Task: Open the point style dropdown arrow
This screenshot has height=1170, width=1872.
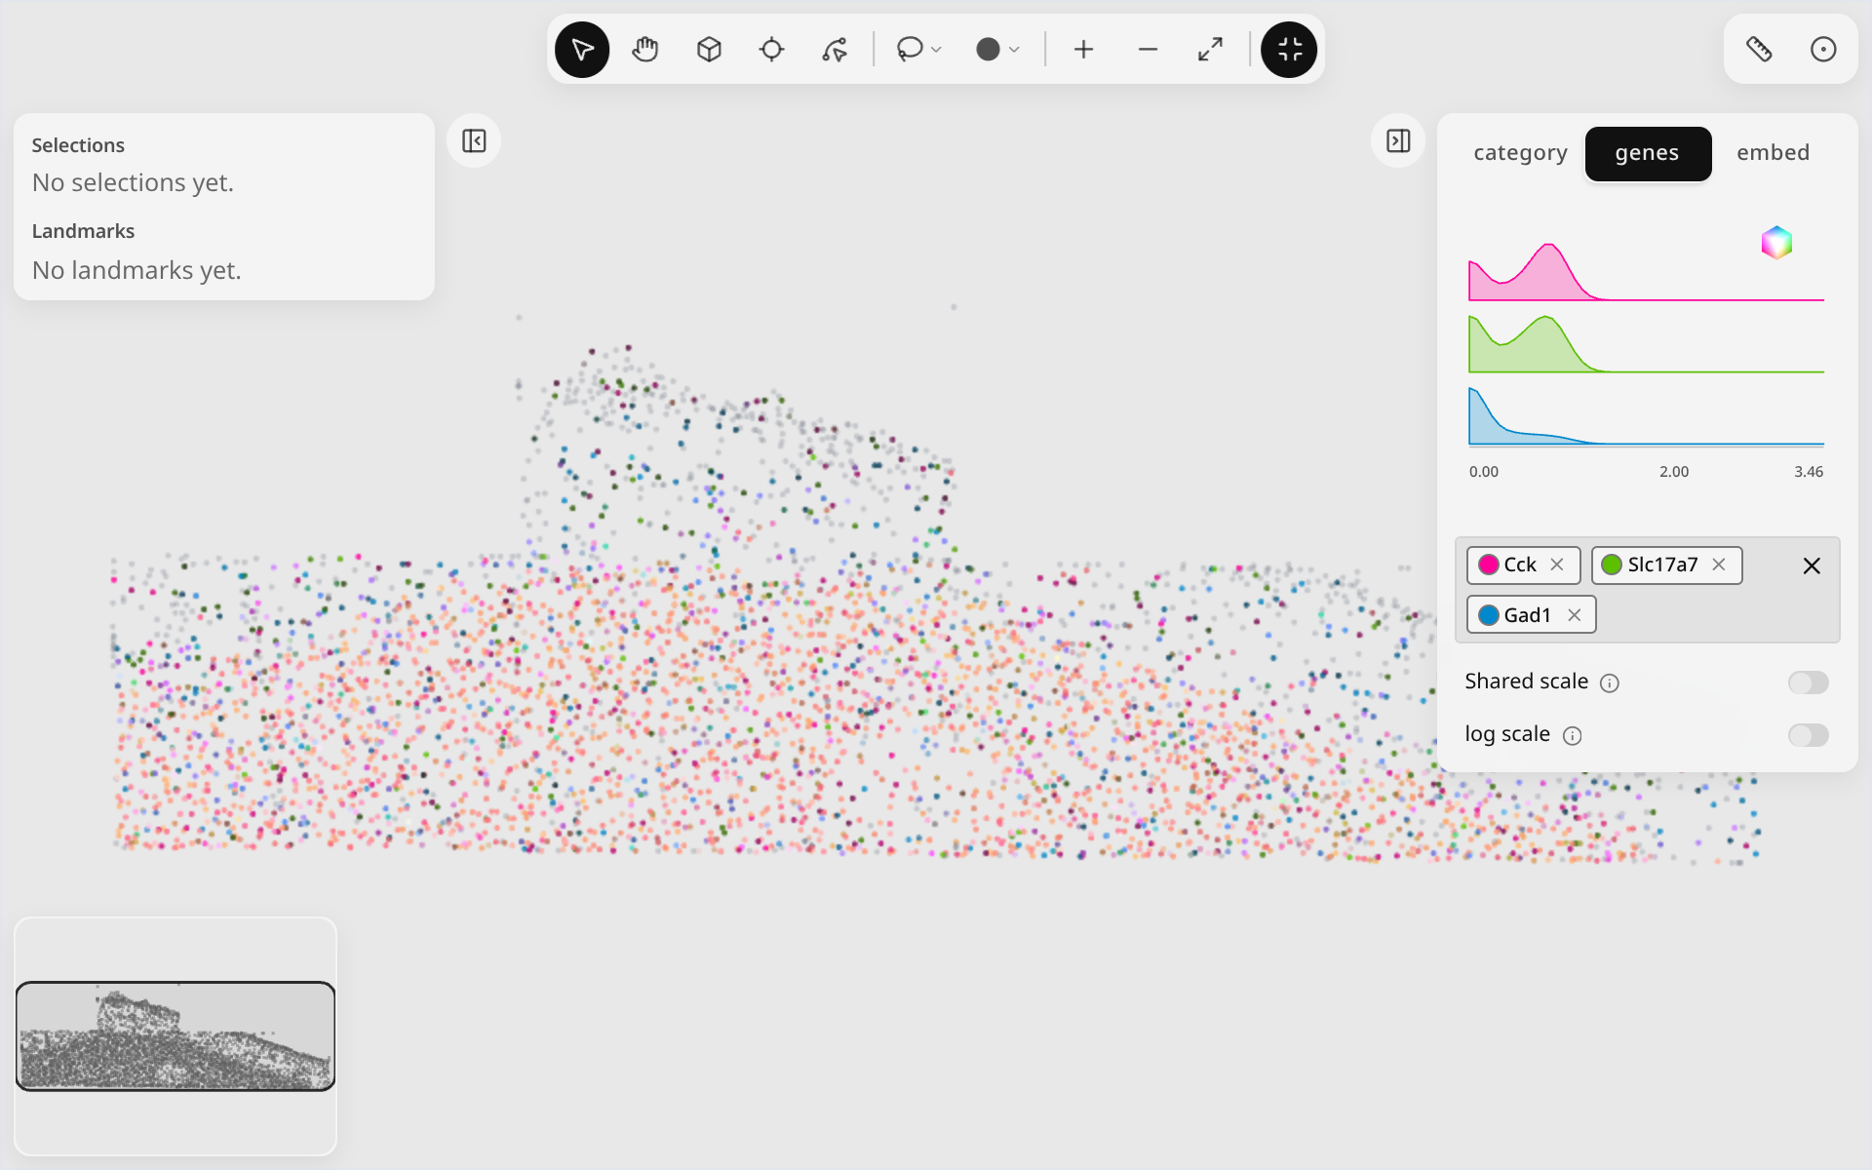Action: 1015,50
